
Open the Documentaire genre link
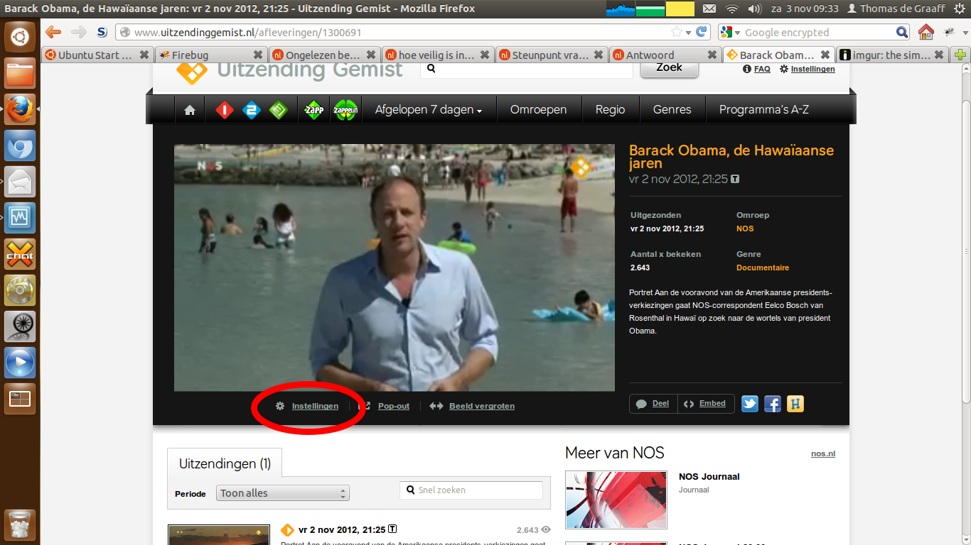pyautogui.click(x=763, y=268)
